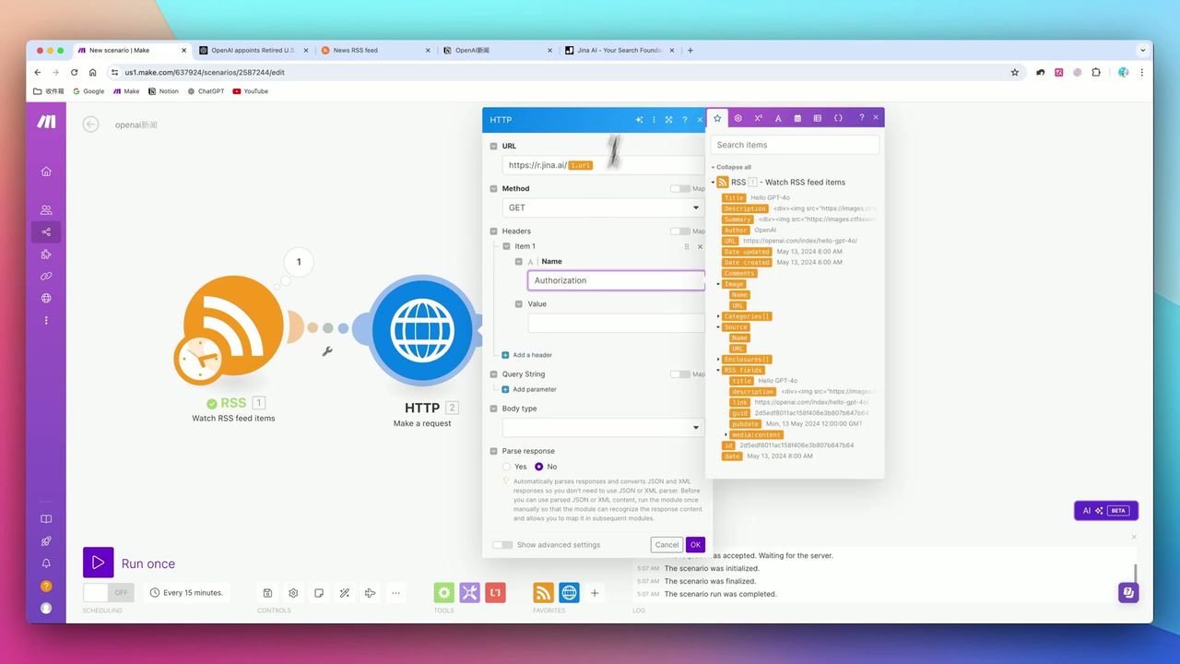1180x664 pixels.
Task: Click the explain flow airplane icon
Action: click(x=371, y=593)
